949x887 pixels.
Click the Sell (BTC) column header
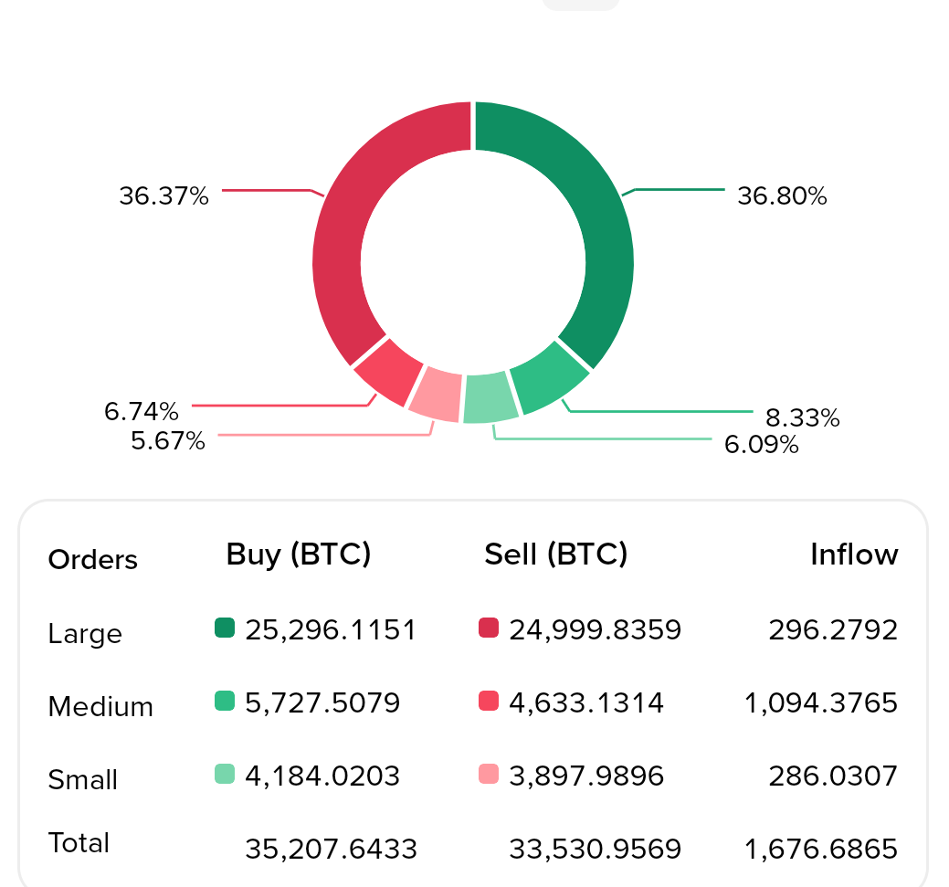555,554
